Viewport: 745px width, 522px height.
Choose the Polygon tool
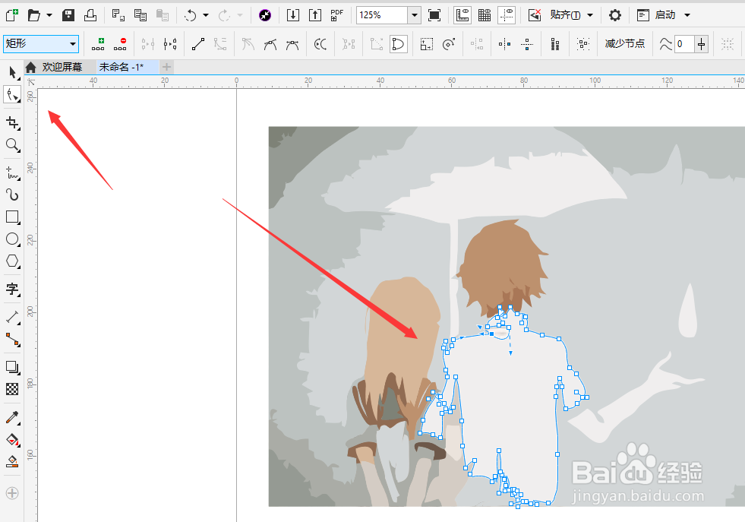[x=12, y=261]
